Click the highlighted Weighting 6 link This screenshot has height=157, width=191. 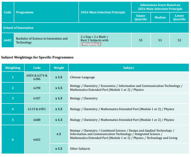tap(91, 44)
